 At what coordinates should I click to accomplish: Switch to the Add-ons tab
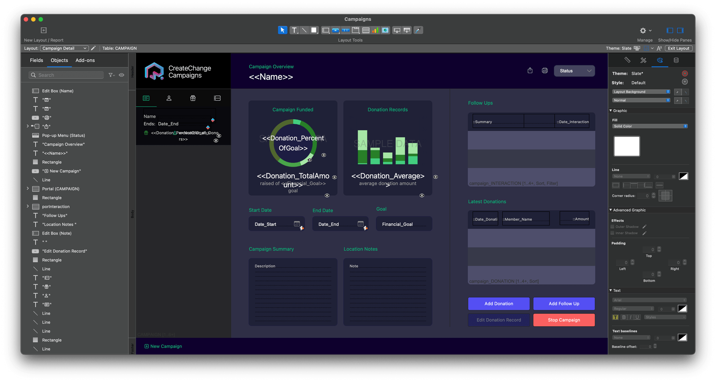pyautogui.click(x=85, y=60)
